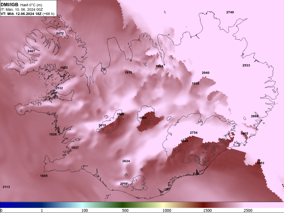Click the 1653 southeast label
Image resolution: width=284 pixels, height=213 pixels.
(x=260, y=163)
